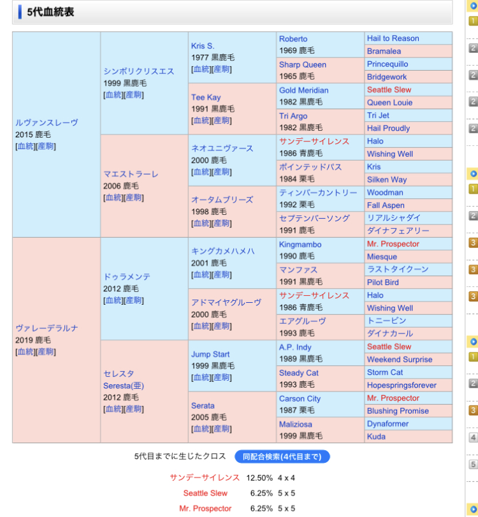Open the トニービン link

click(x=387, y=321)
